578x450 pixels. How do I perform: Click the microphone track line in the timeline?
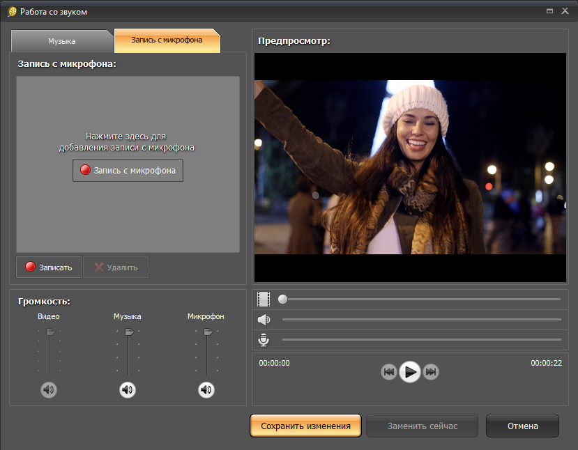(x=422, y=339)
